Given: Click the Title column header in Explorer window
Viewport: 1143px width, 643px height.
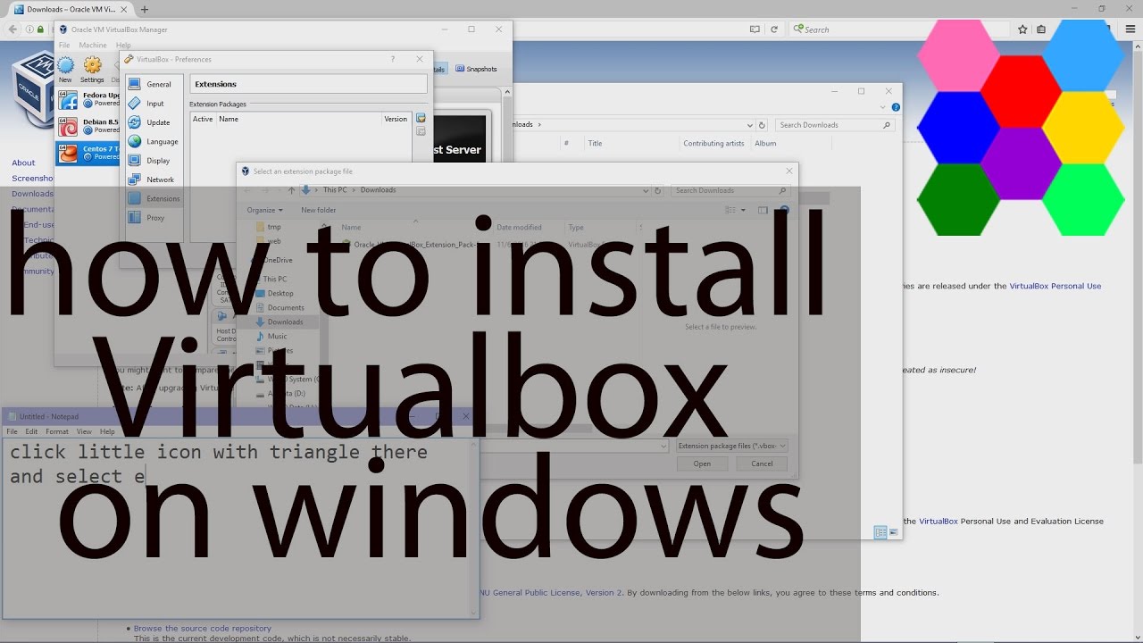Looking at the screenshot, I should point(595,143).
